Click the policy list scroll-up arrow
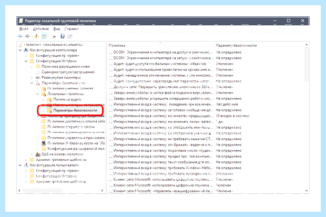The image size is (326, 217). click(306, 45)
